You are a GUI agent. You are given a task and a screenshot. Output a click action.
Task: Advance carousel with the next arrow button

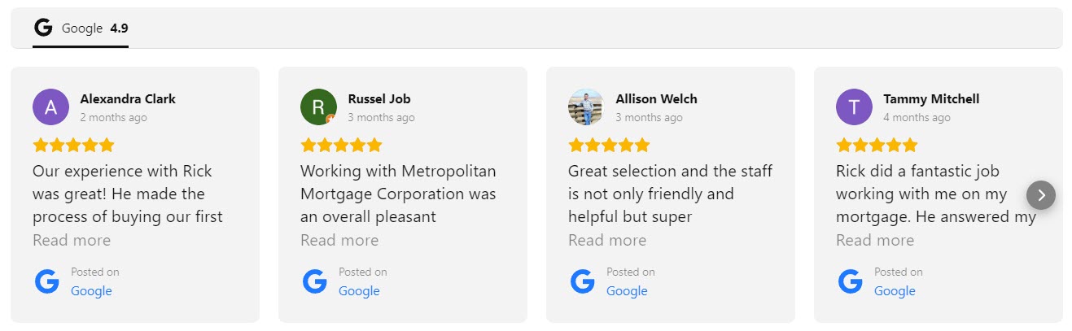coord(1041,195)
